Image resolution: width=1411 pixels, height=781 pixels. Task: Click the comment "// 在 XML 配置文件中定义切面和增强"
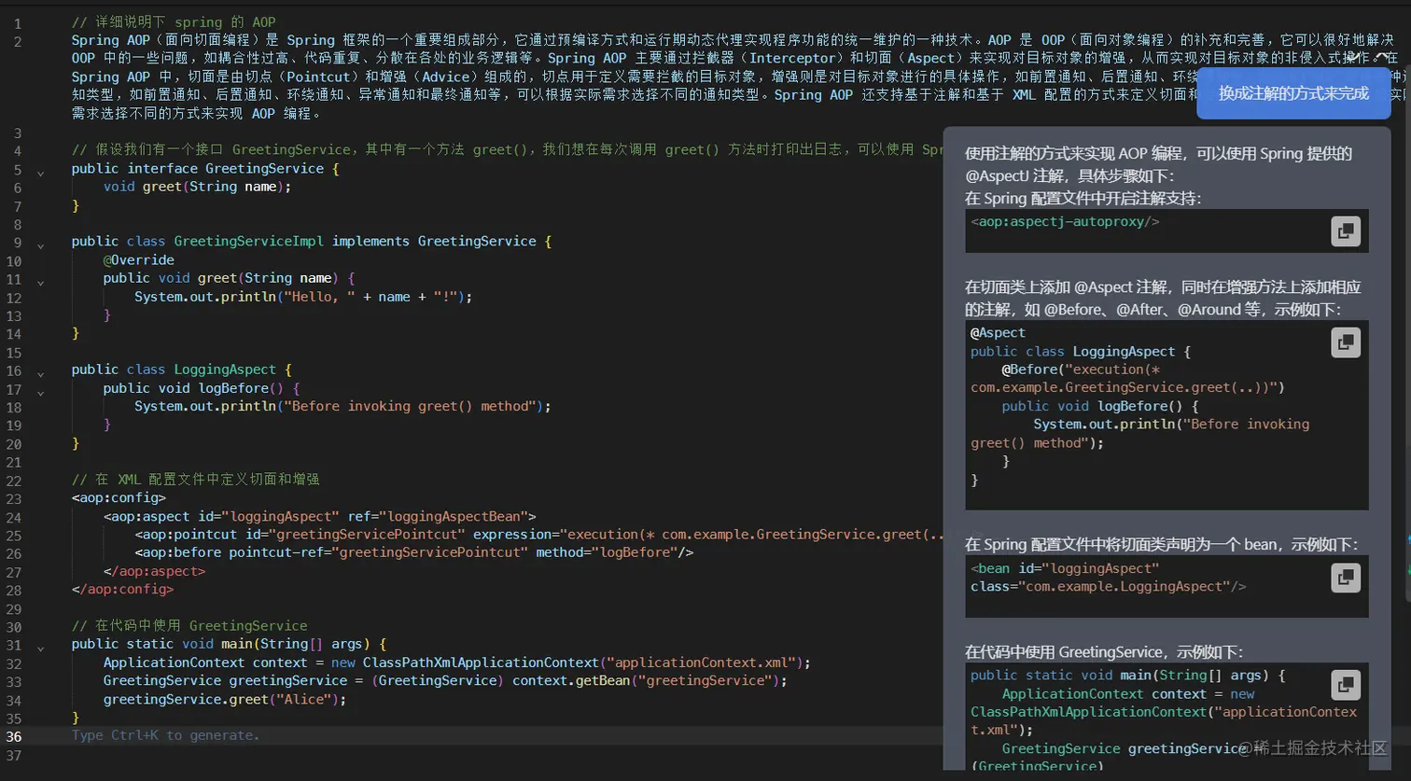coord(196,479)
